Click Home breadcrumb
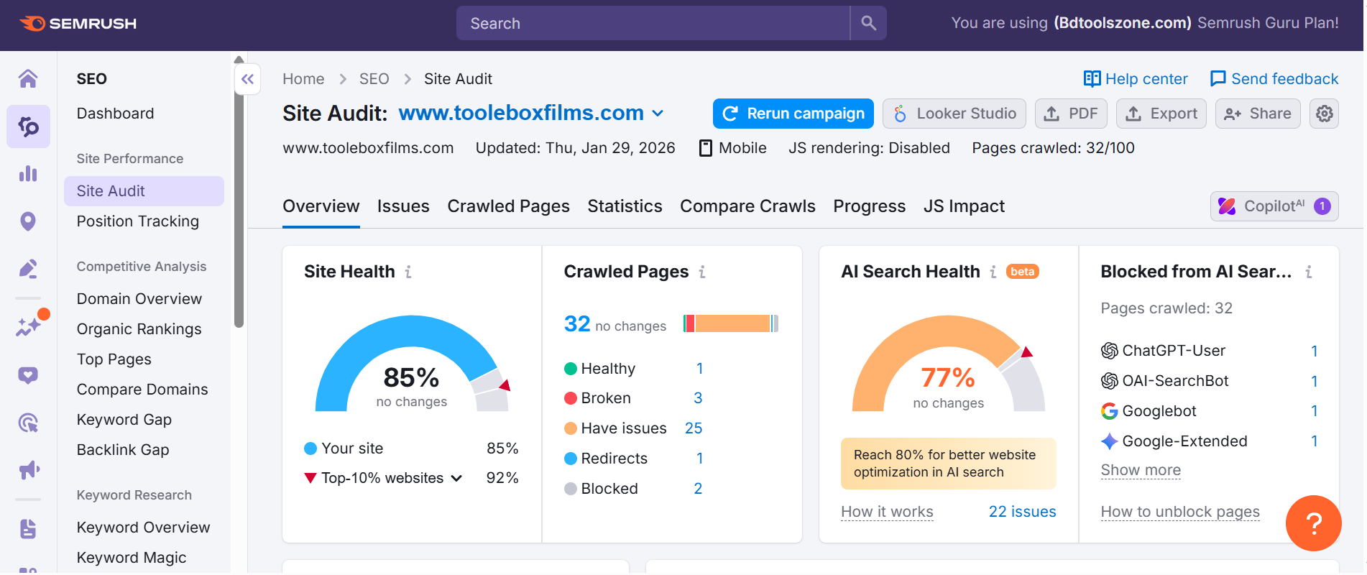 tap(303, 79)
